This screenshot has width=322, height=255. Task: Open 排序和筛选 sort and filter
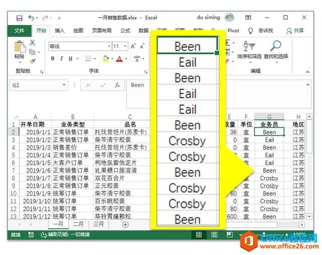pyautogui.click(x=250, y=51)
